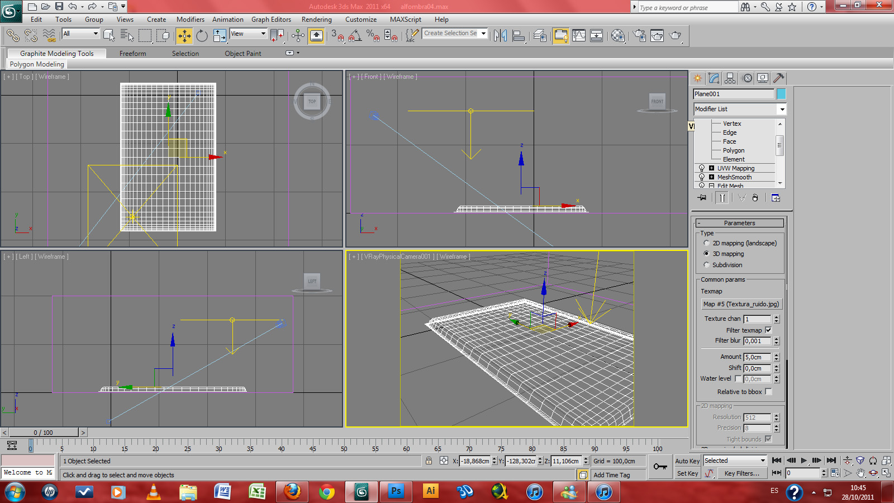Image resolution: width=894 pixels, height=503 pixels.
Task: Select Edge in the Edit Mesh hierarchy
Action: coord(730,132)
